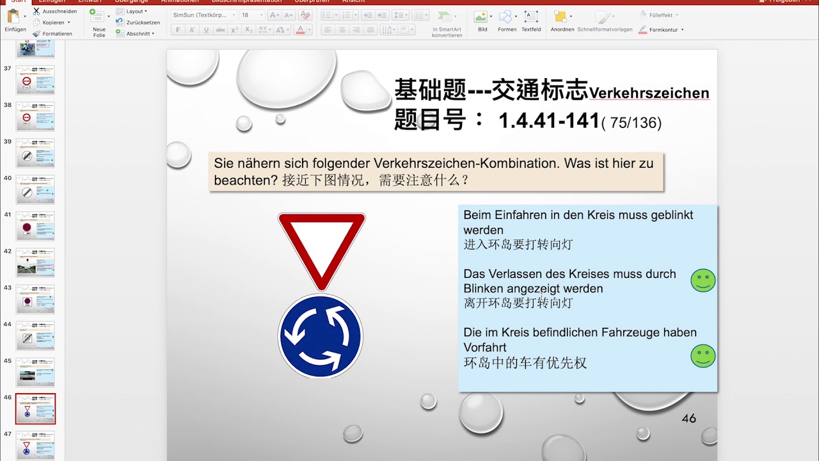Open the Kopieren dropdown arrow
819x461 pixels.
[68, 22]
